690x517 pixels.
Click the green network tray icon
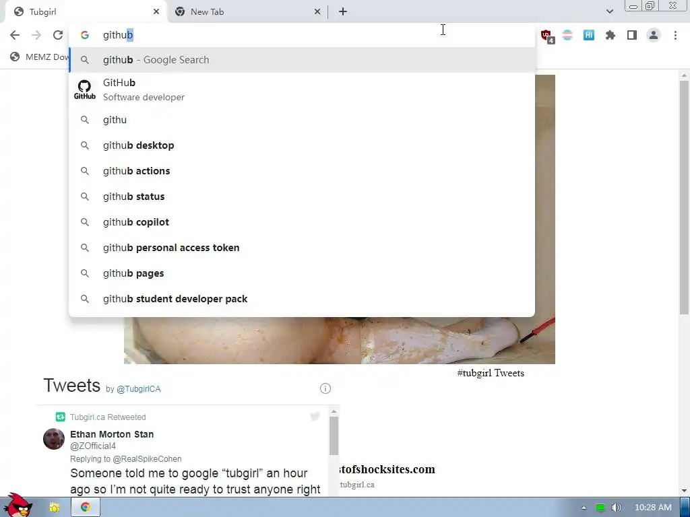[600, 508]
